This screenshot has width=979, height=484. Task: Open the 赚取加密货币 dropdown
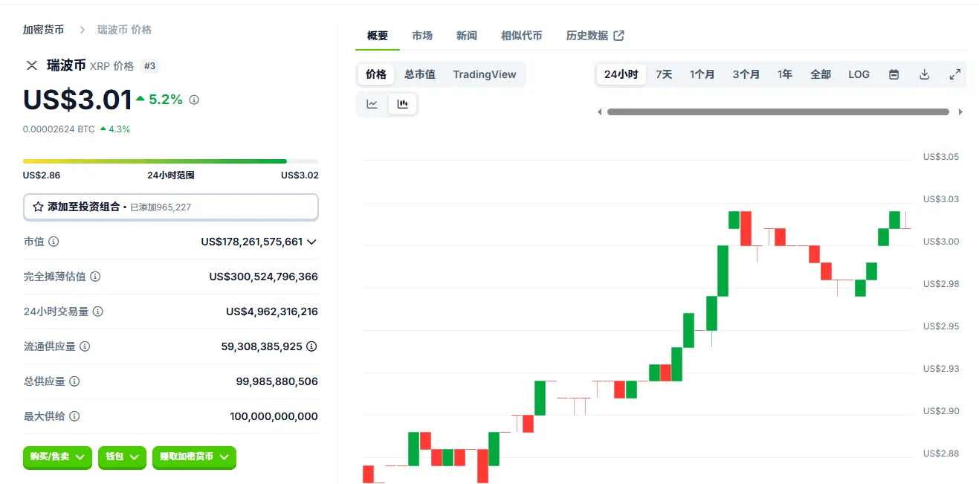pyautogui.click(x=194, y=457)
